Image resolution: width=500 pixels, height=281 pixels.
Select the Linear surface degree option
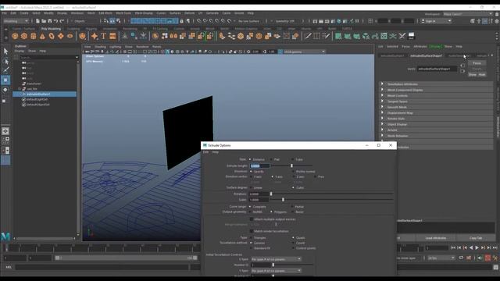click(251, 187)
